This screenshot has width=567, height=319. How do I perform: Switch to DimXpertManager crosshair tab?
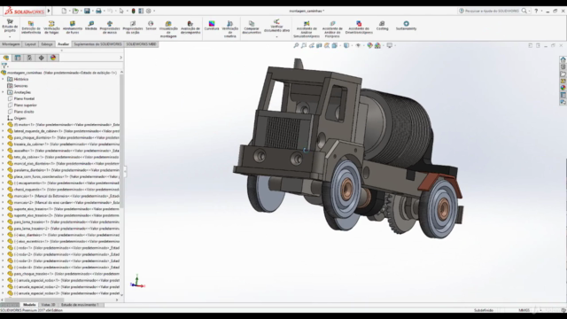coord(42,58)
